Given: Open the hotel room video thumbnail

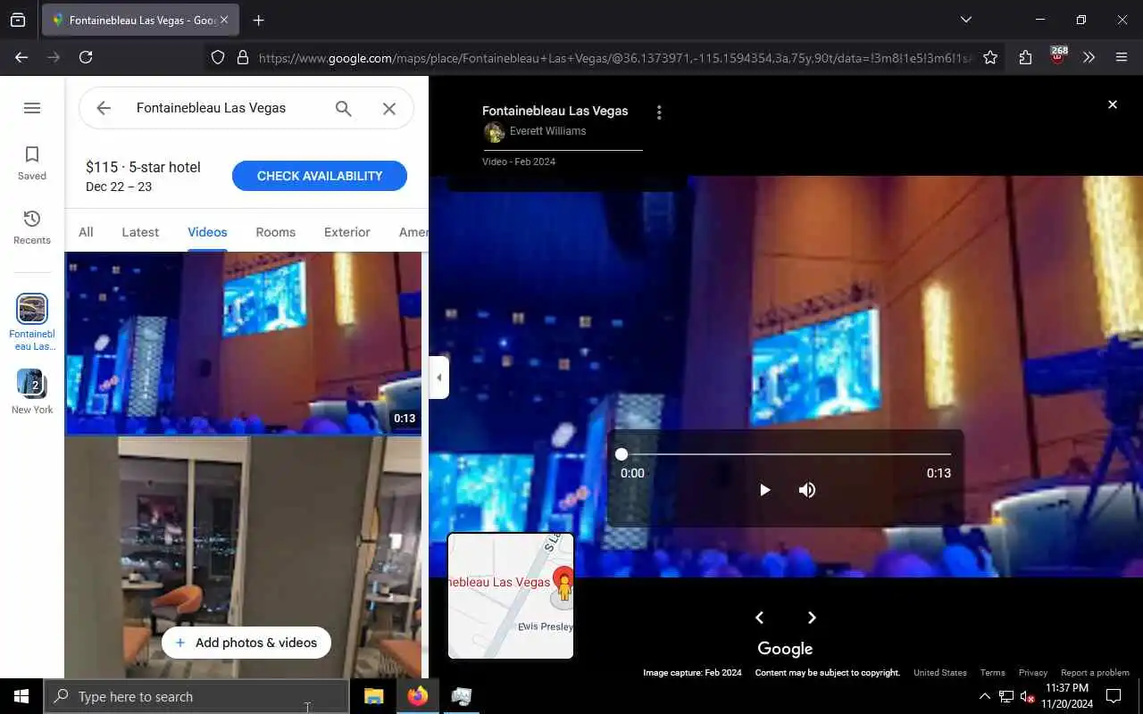Looking at the screenshot, I should (x=243, y=557).
